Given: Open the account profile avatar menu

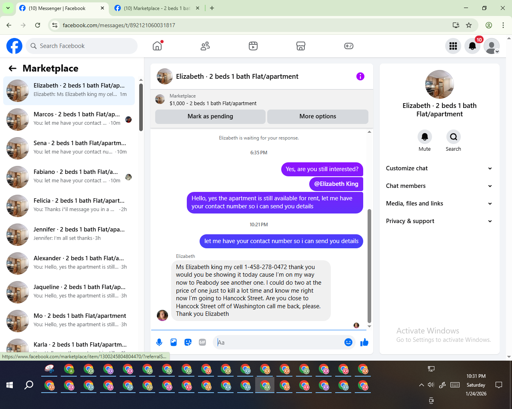Looking at the screenshot, I should tap(492, 46).
